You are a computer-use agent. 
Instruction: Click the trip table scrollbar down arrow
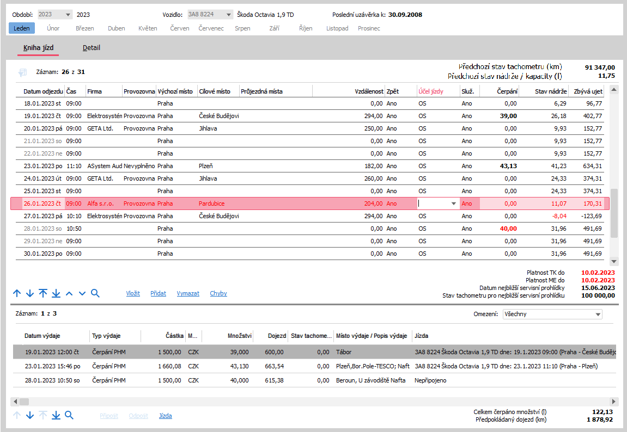pyautogui.click(x=614, y=262)
